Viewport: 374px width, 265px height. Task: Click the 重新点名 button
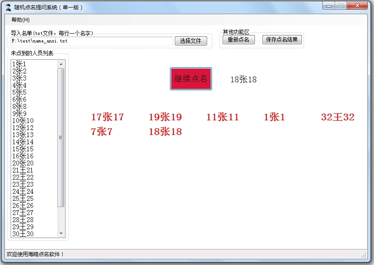click(x=239, y=39)
